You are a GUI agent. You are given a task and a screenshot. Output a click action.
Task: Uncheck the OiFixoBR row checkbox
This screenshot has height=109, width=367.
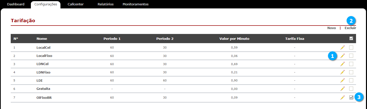351,97
